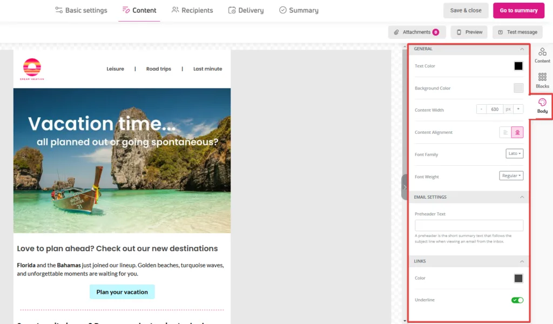The image size is (553, 324).
Task: Click the Leisure link in email header
Action: (x=116, y=69)
